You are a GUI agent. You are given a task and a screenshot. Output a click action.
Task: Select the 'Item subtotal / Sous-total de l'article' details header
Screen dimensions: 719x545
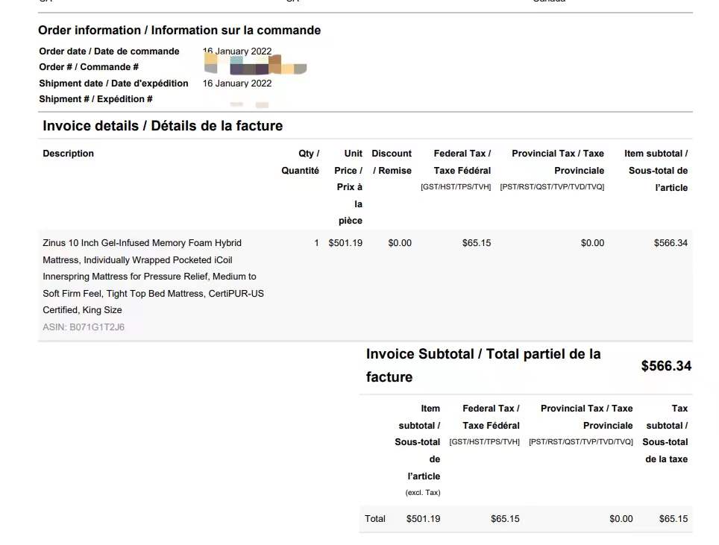(656, 171)
